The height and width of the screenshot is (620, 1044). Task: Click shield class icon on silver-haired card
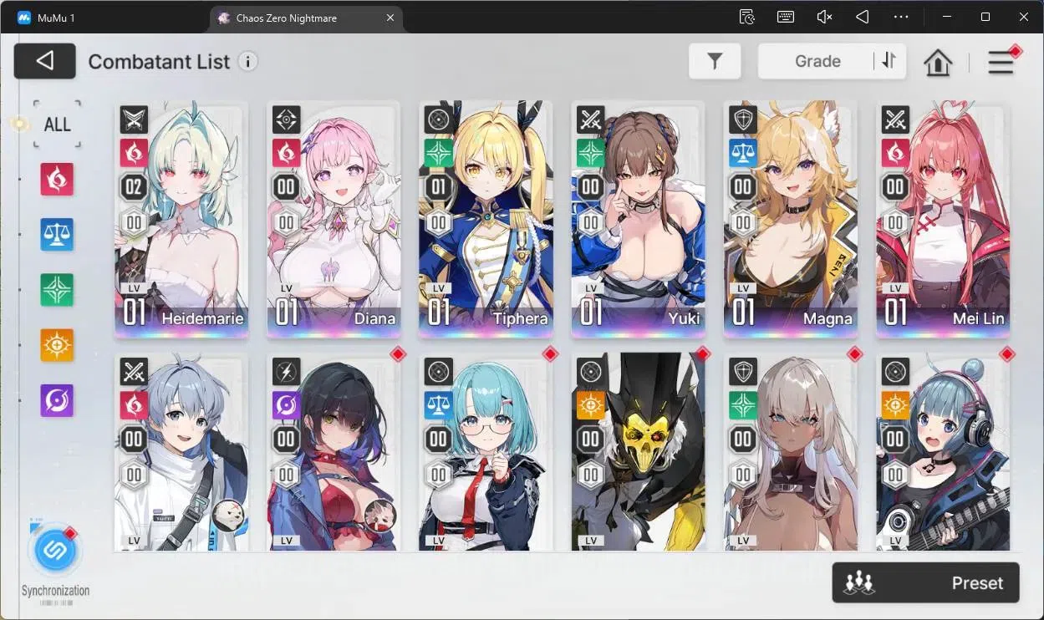743,373
